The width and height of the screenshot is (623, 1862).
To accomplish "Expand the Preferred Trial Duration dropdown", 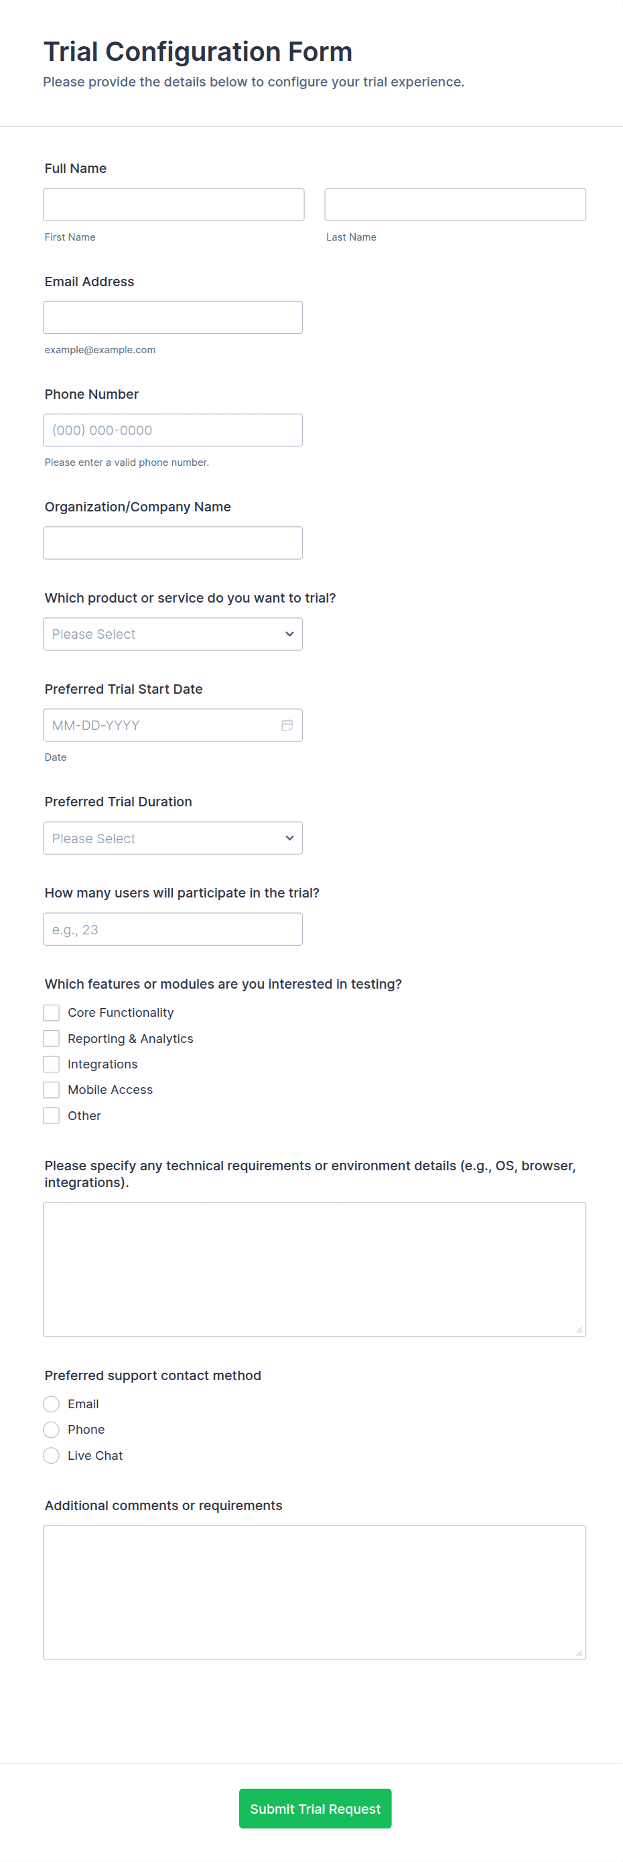I will (173, 838).
